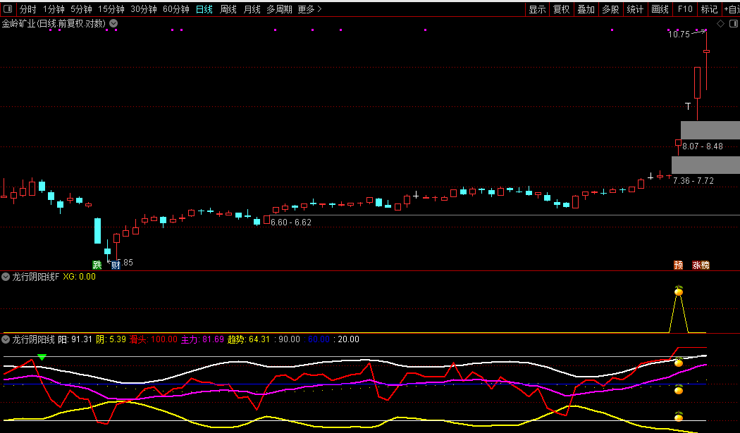Click the 90.00 reference level value
Viewport: 740px width, 433px height.
[x=287, y=339]
